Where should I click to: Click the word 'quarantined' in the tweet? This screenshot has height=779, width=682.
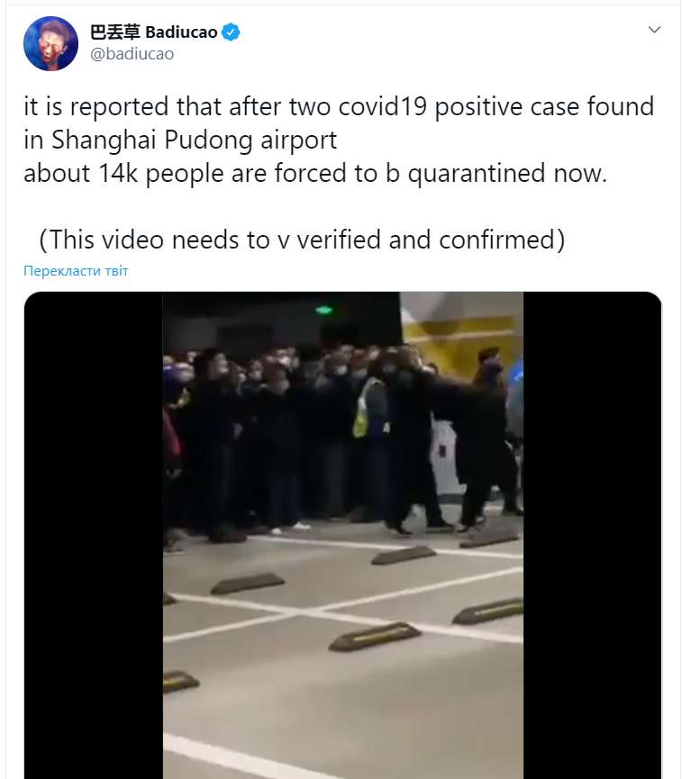click(477, 174)
